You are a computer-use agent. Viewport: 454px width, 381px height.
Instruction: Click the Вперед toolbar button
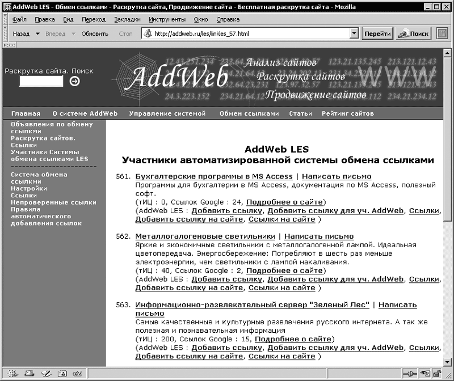click(55, 34)
